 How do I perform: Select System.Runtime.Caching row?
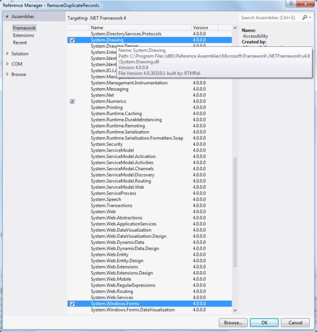150,114
